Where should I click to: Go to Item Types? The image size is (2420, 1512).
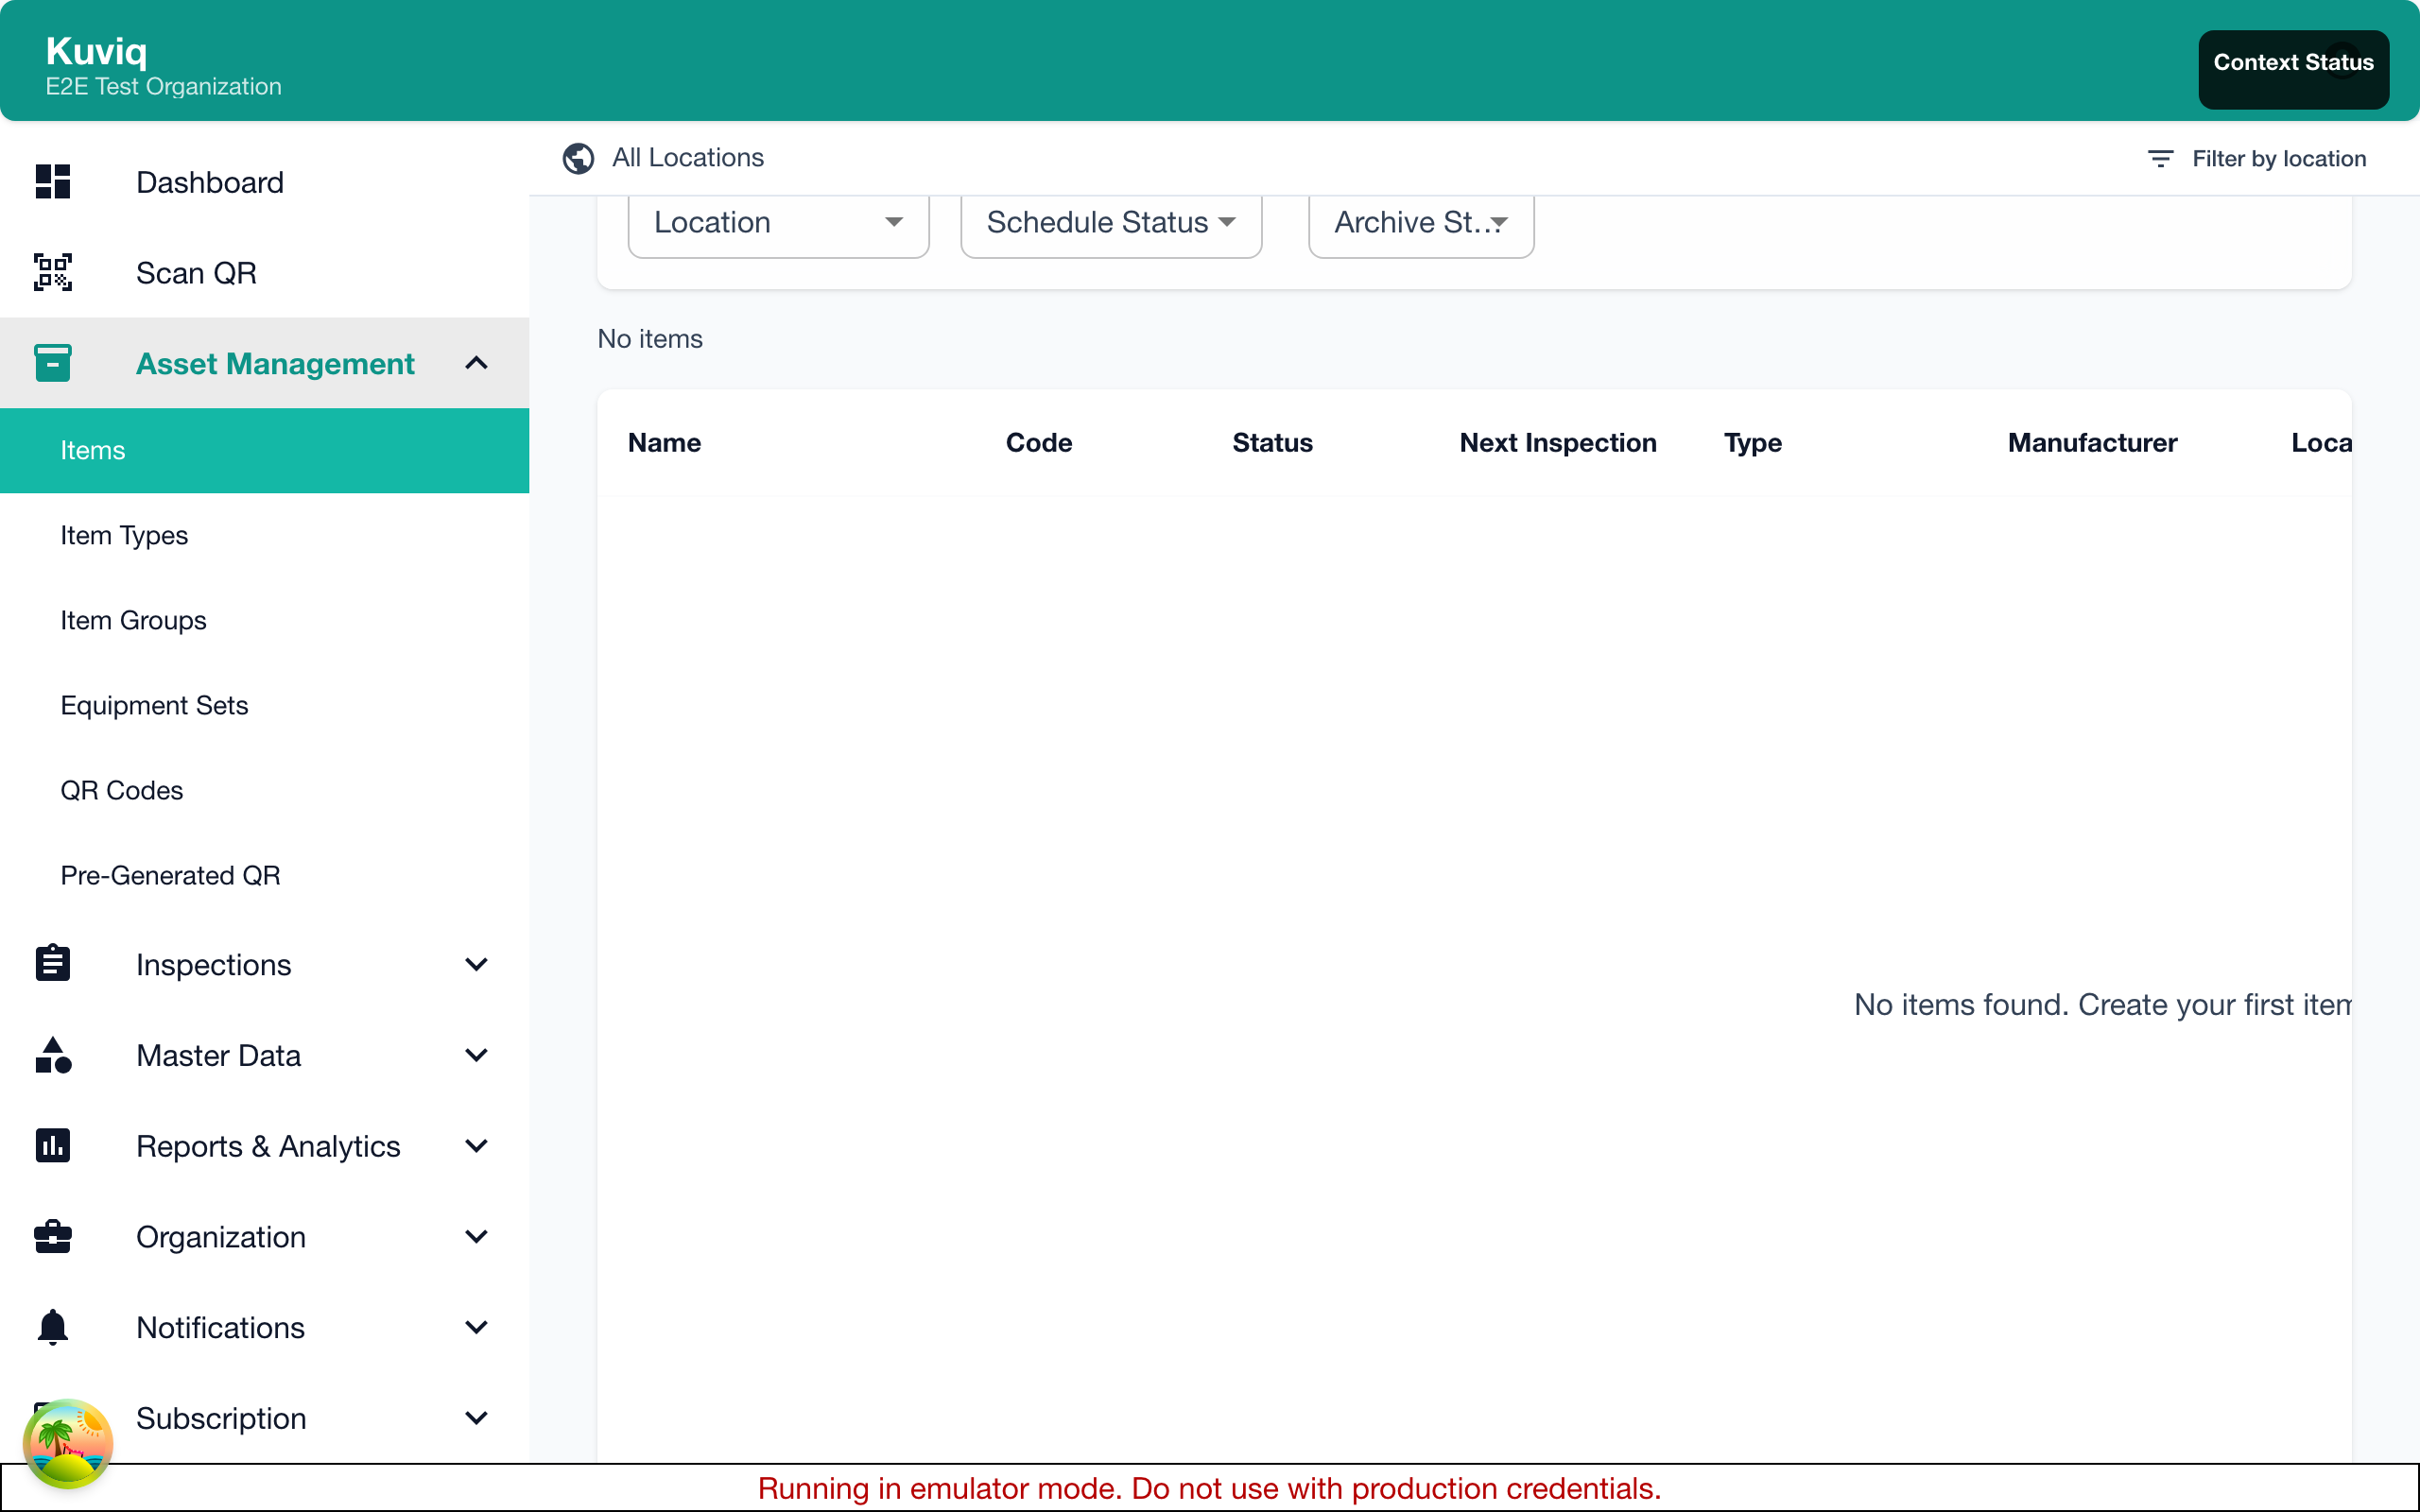click(x=264, y=535)
